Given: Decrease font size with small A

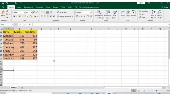Looking at the screenshot, I should point(37,12).
